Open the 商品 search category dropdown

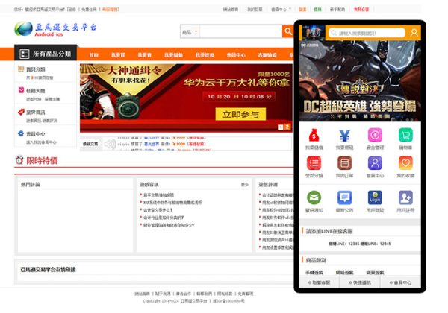190,32
